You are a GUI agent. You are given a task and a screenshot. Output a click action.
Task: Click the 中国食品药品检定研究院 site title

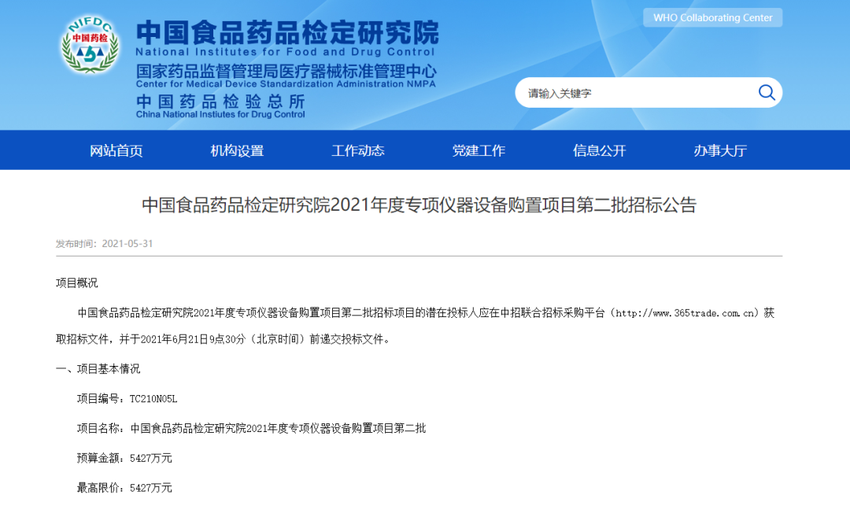287,32
